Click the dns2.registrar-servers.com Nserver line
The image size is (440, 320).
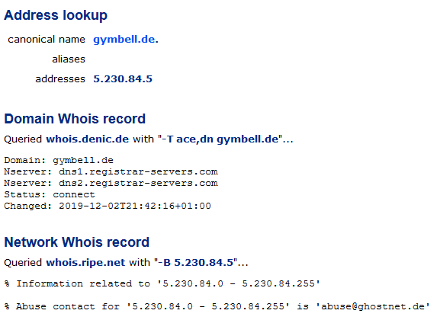tap(111, 183)
